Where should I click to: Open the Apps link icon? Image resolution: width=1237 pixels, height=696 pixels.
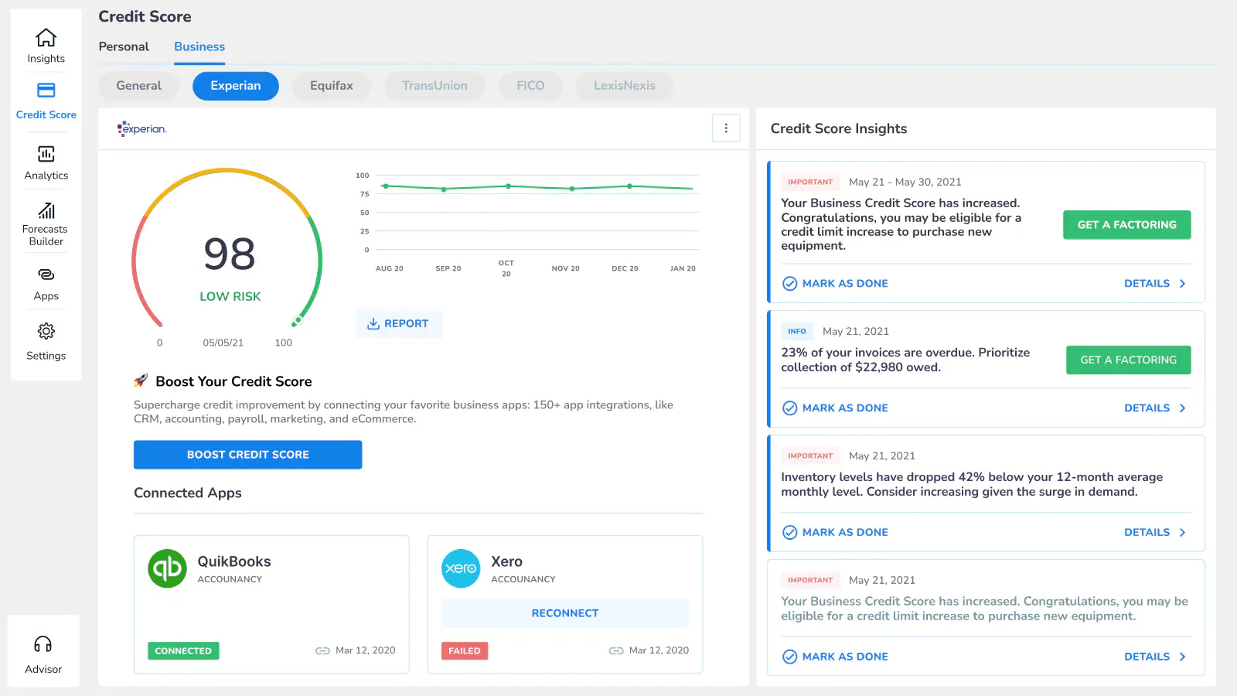pos(46,275)
